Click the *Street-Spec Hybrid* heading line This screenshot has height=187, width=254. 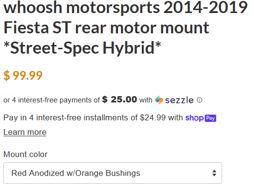pos(82,48)
